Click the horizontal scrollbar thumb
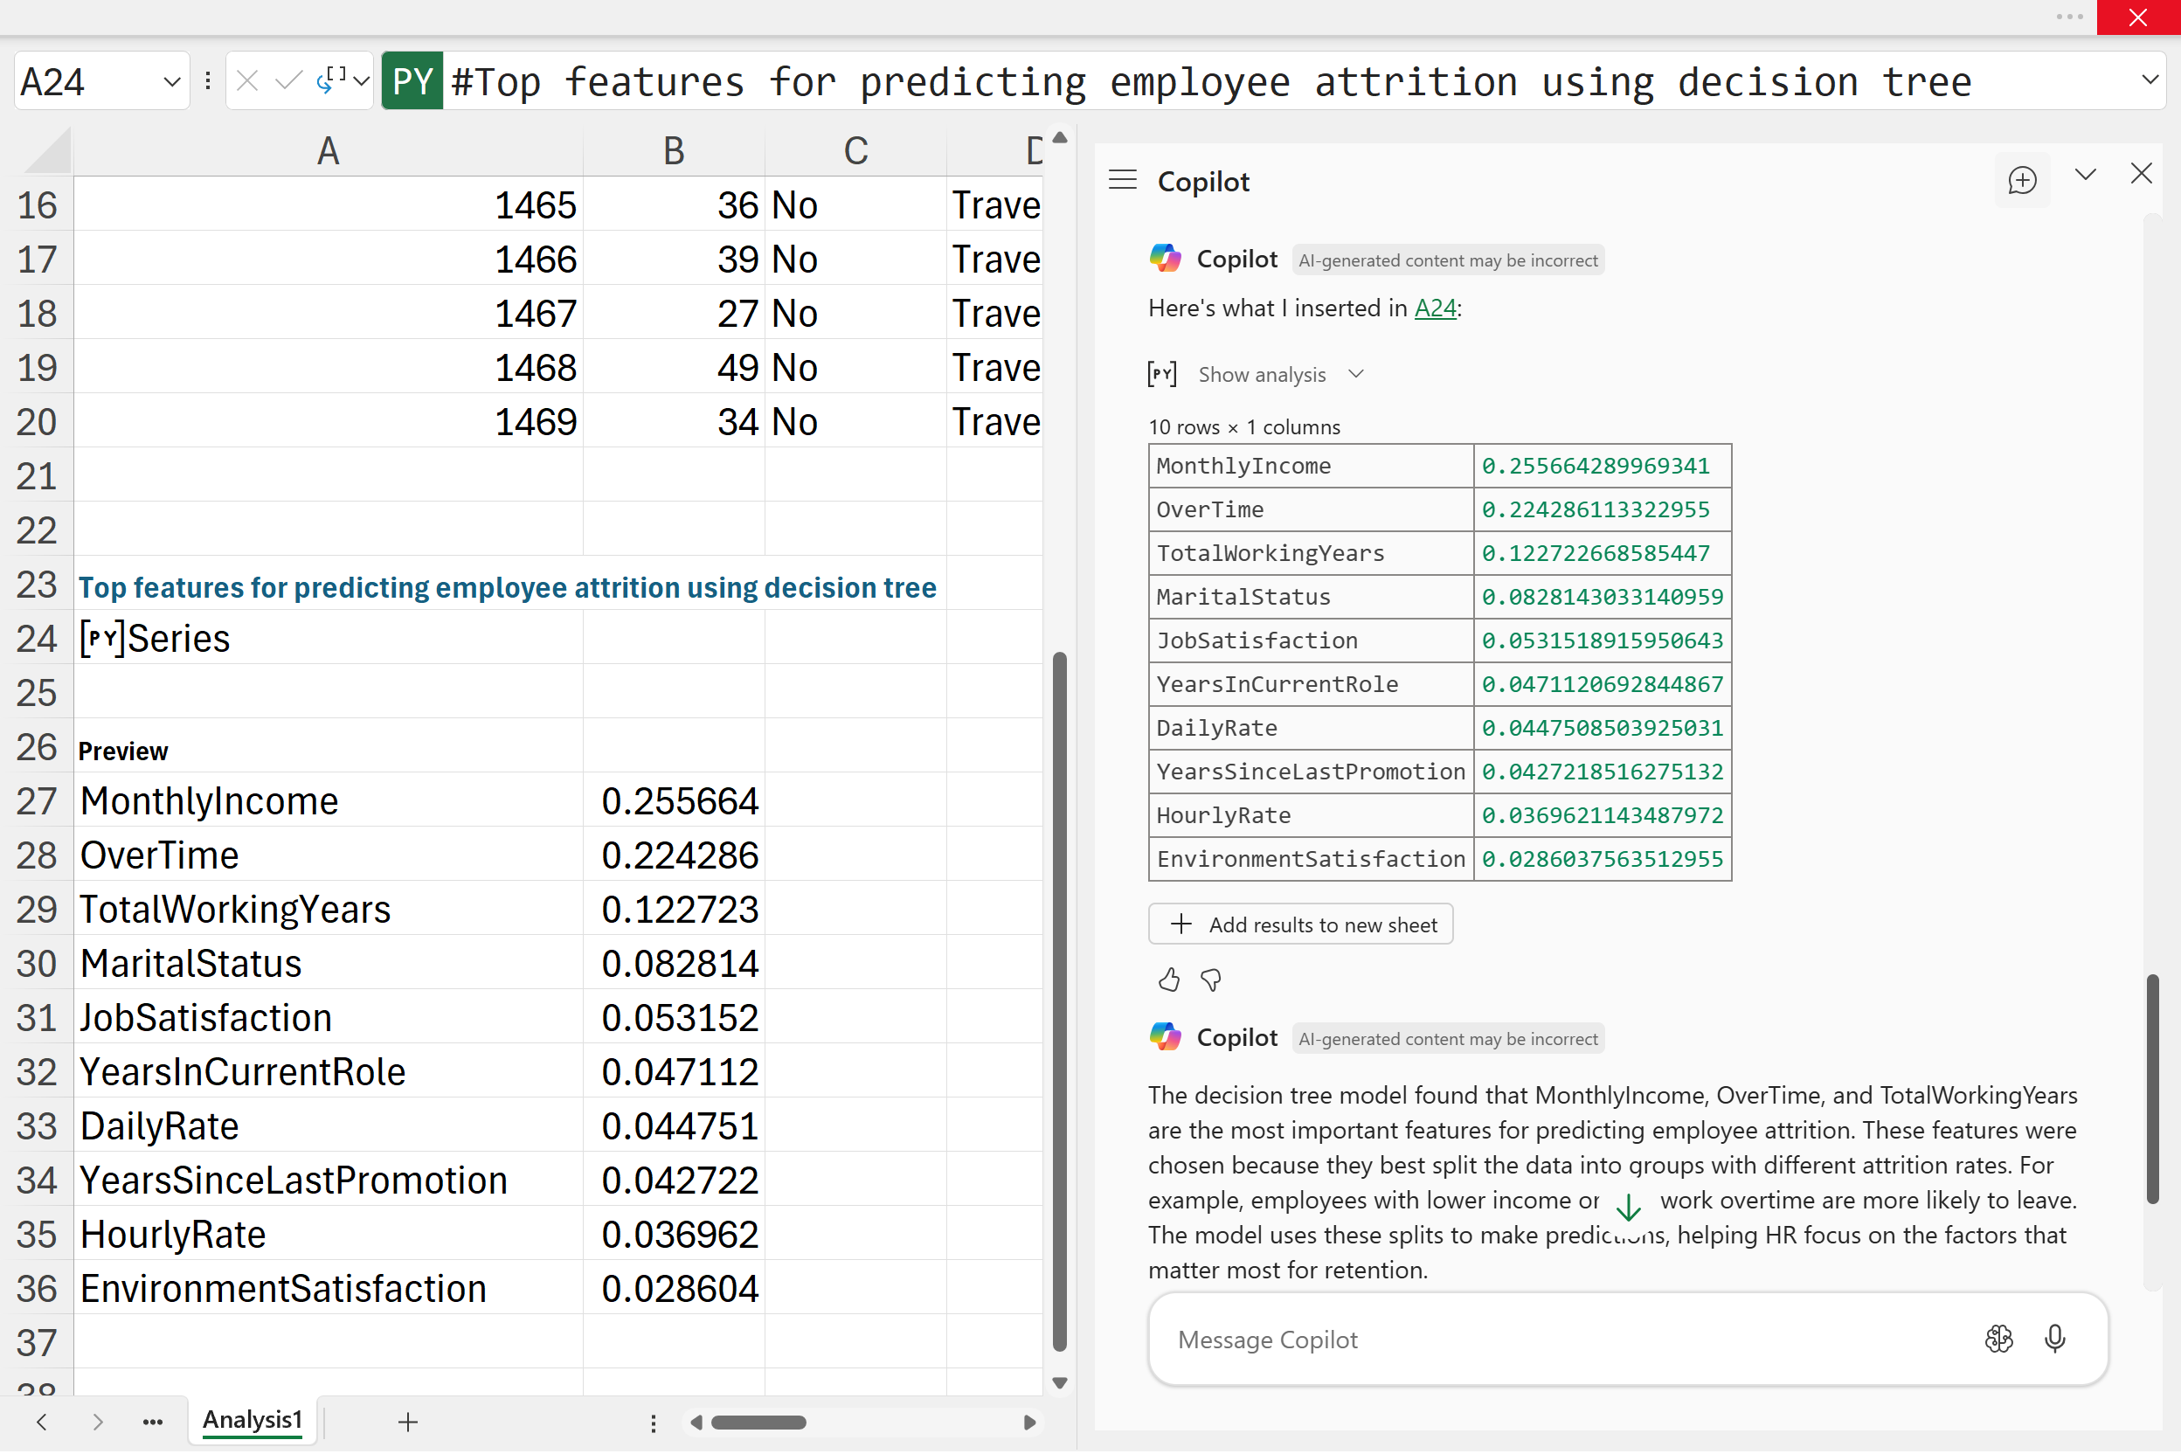The width and height of the screenshot is (2181, 1454). [x=758, y=1423]
